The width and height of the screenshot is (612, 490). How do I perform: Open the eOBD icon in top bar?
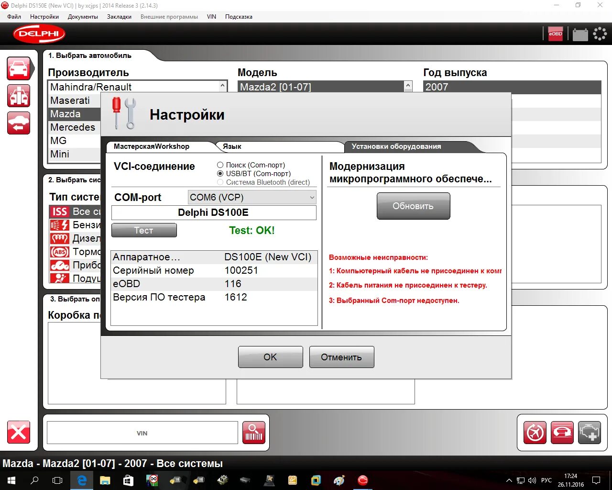tap(555, 34)
